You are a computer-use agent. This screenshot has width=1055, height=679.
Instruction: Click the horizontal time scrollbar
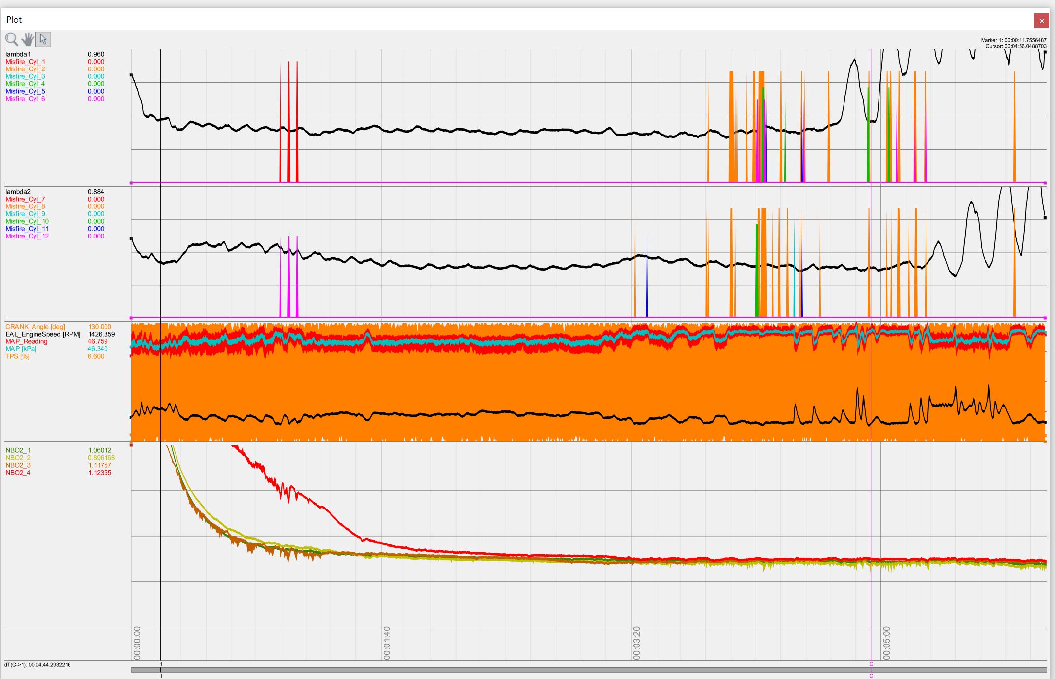pyautogui.click(x=493, y=670)
